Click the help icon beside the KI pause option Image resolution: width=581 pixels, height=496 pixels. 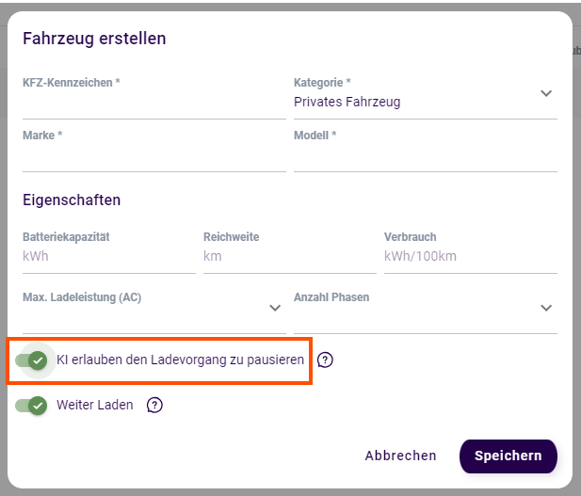(x=325, y=360)
